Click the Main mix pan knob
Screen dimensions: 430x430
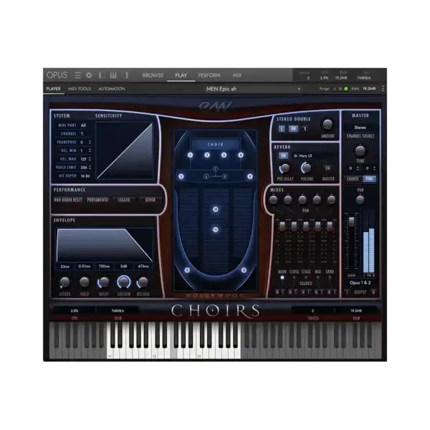(x=273, y=200)
